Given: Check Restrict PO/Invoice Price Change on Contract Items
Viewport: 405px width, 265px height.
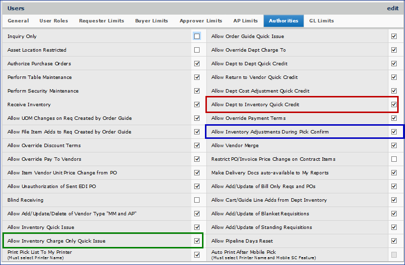Looking at the screenshot, I should [x=394, y=159].
